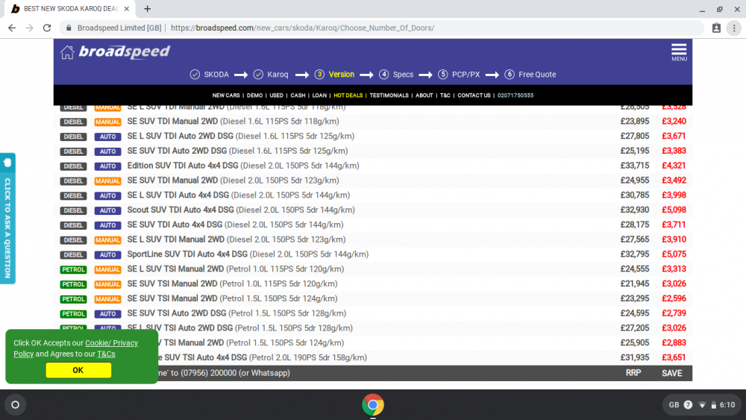Open DEMO menu item
The image size is (746, 420).
click(x=254, y=95)
